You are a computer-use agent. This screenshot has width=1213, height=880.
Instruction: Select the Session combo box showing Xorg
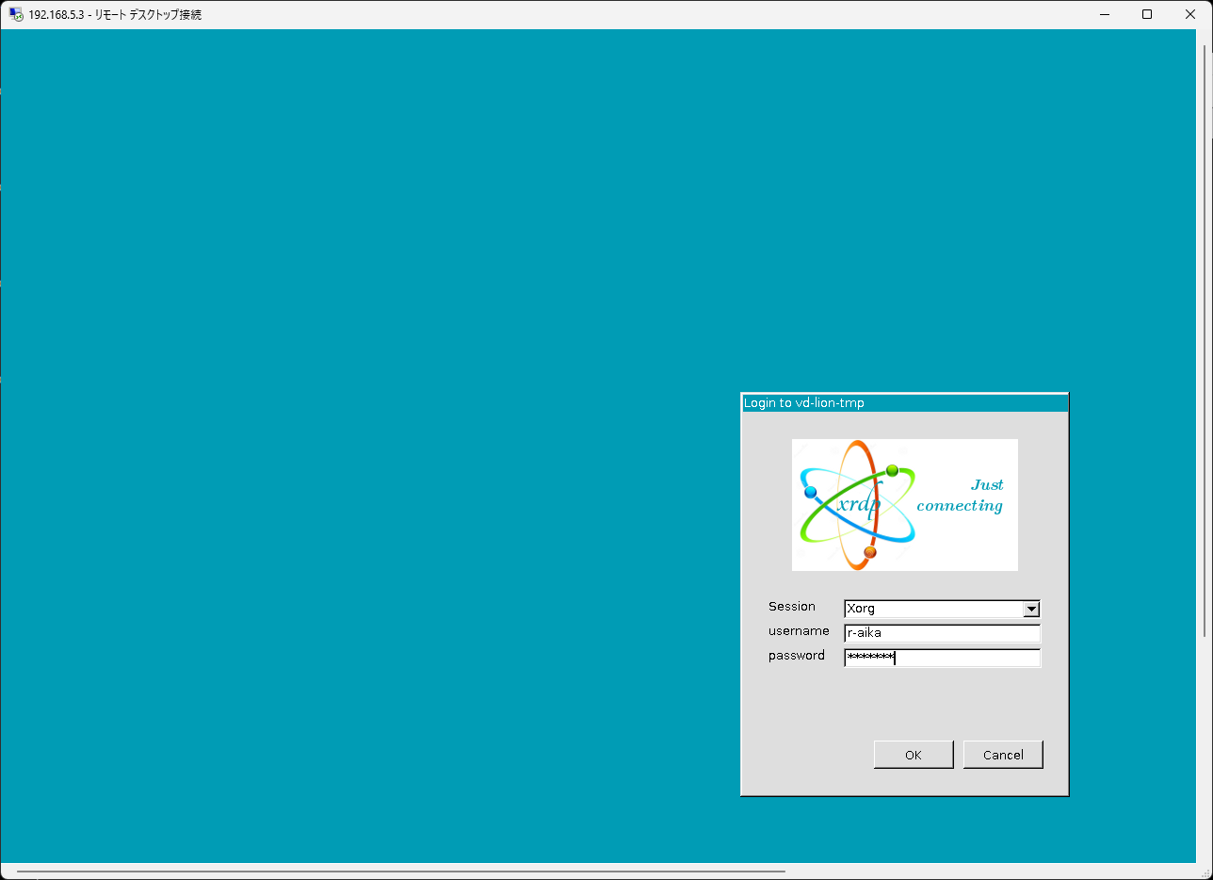pos(942,609)
